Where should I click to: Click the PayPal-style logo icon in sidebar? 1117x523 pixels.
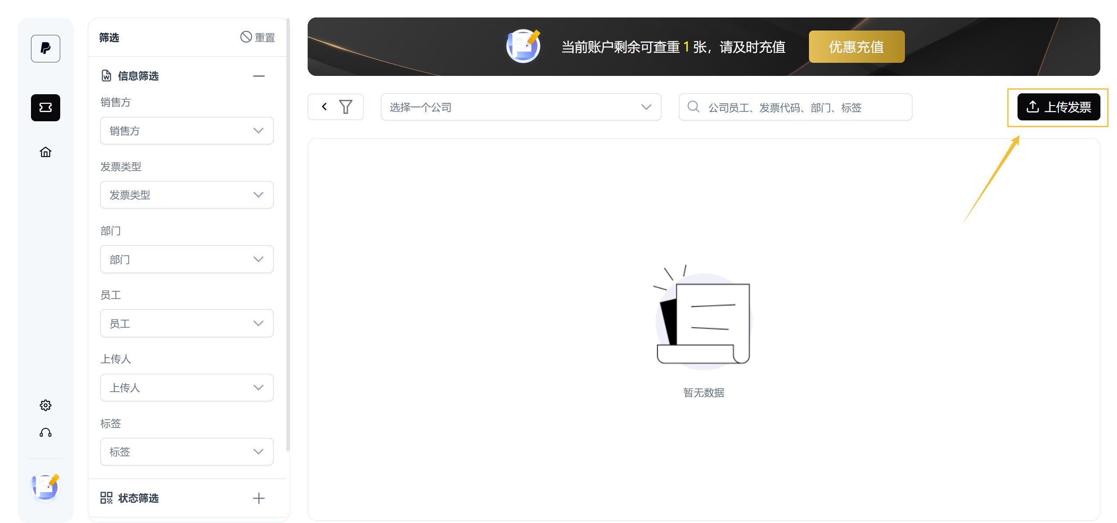(45, 48)
